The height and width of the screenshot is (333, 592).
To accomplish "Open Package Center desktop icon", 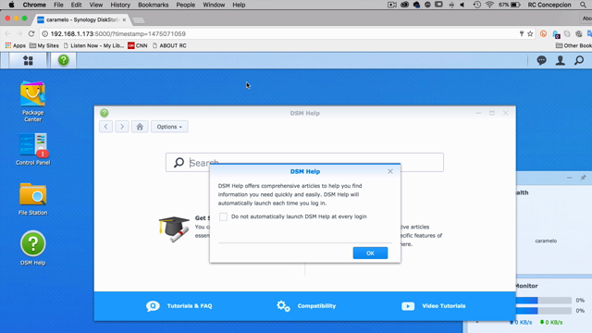I will [33, 101].
